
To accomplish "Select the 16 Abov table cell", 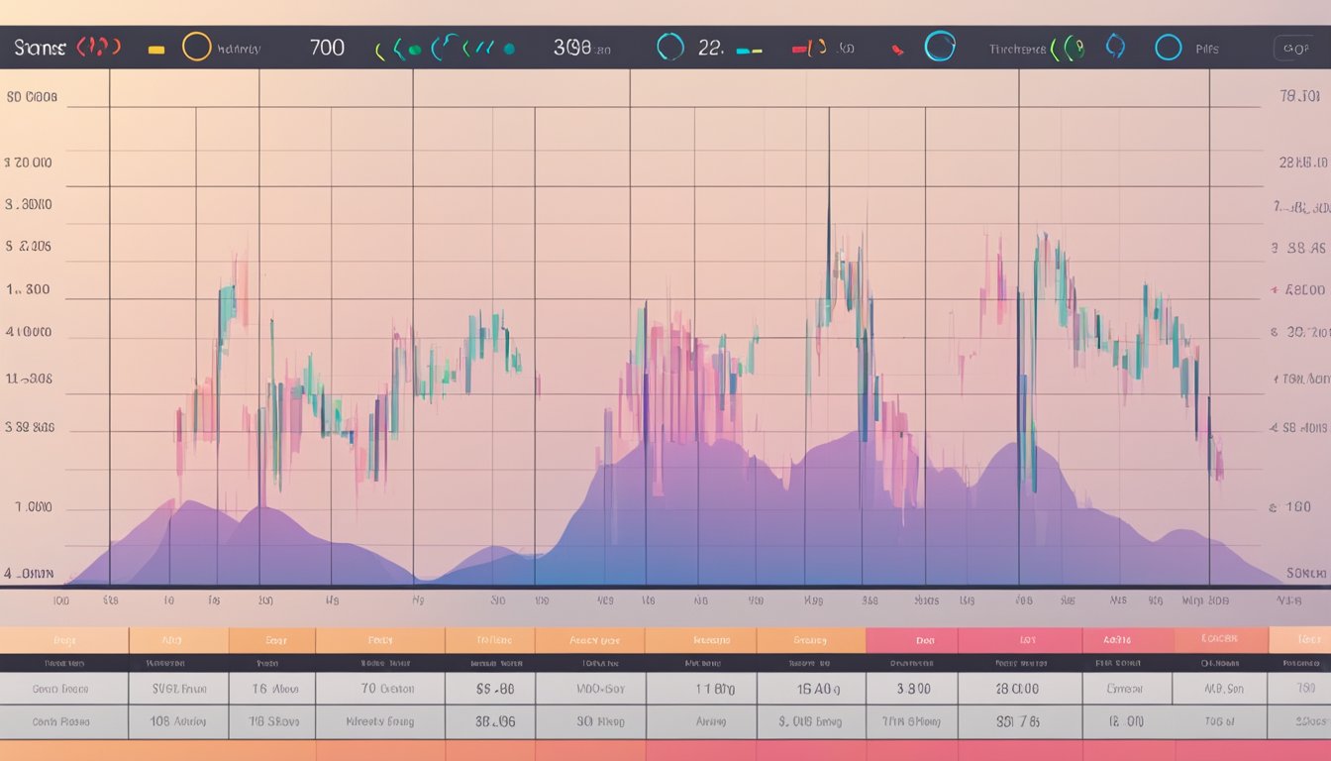I will point(273,689).
